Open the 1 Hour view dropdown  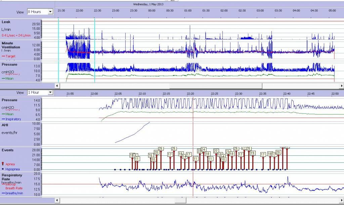pyautogui.click(x=50, y=92)
